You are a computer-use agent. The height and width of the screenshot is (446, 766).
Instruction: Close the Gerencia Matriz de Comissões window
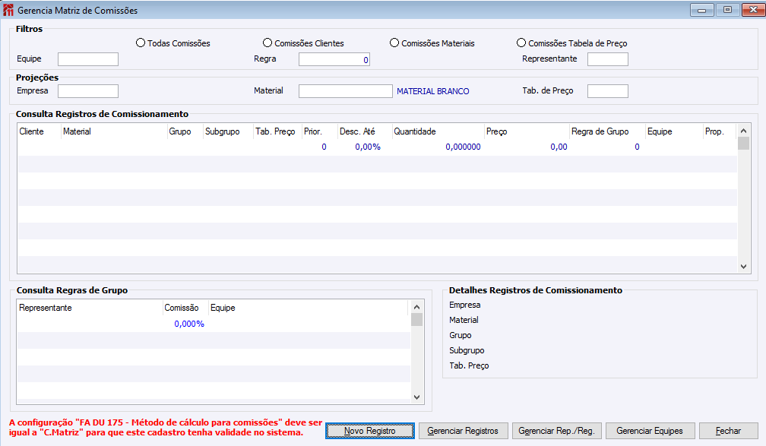pos(753,10)
